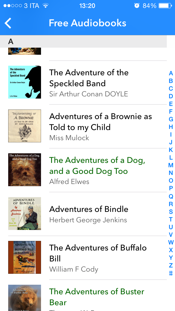Tap the back arrow icon
The width and height of the screenshot is (175, 311).
(8, 23)
